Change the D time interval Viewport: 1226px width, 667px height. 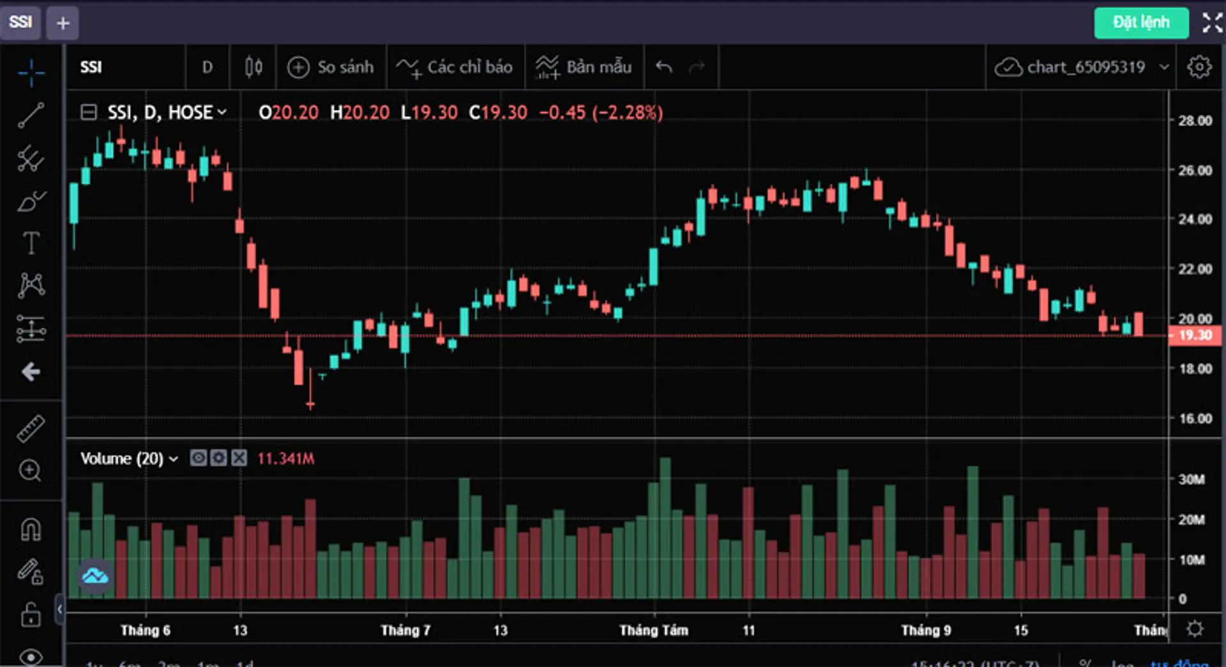point(208,66)
